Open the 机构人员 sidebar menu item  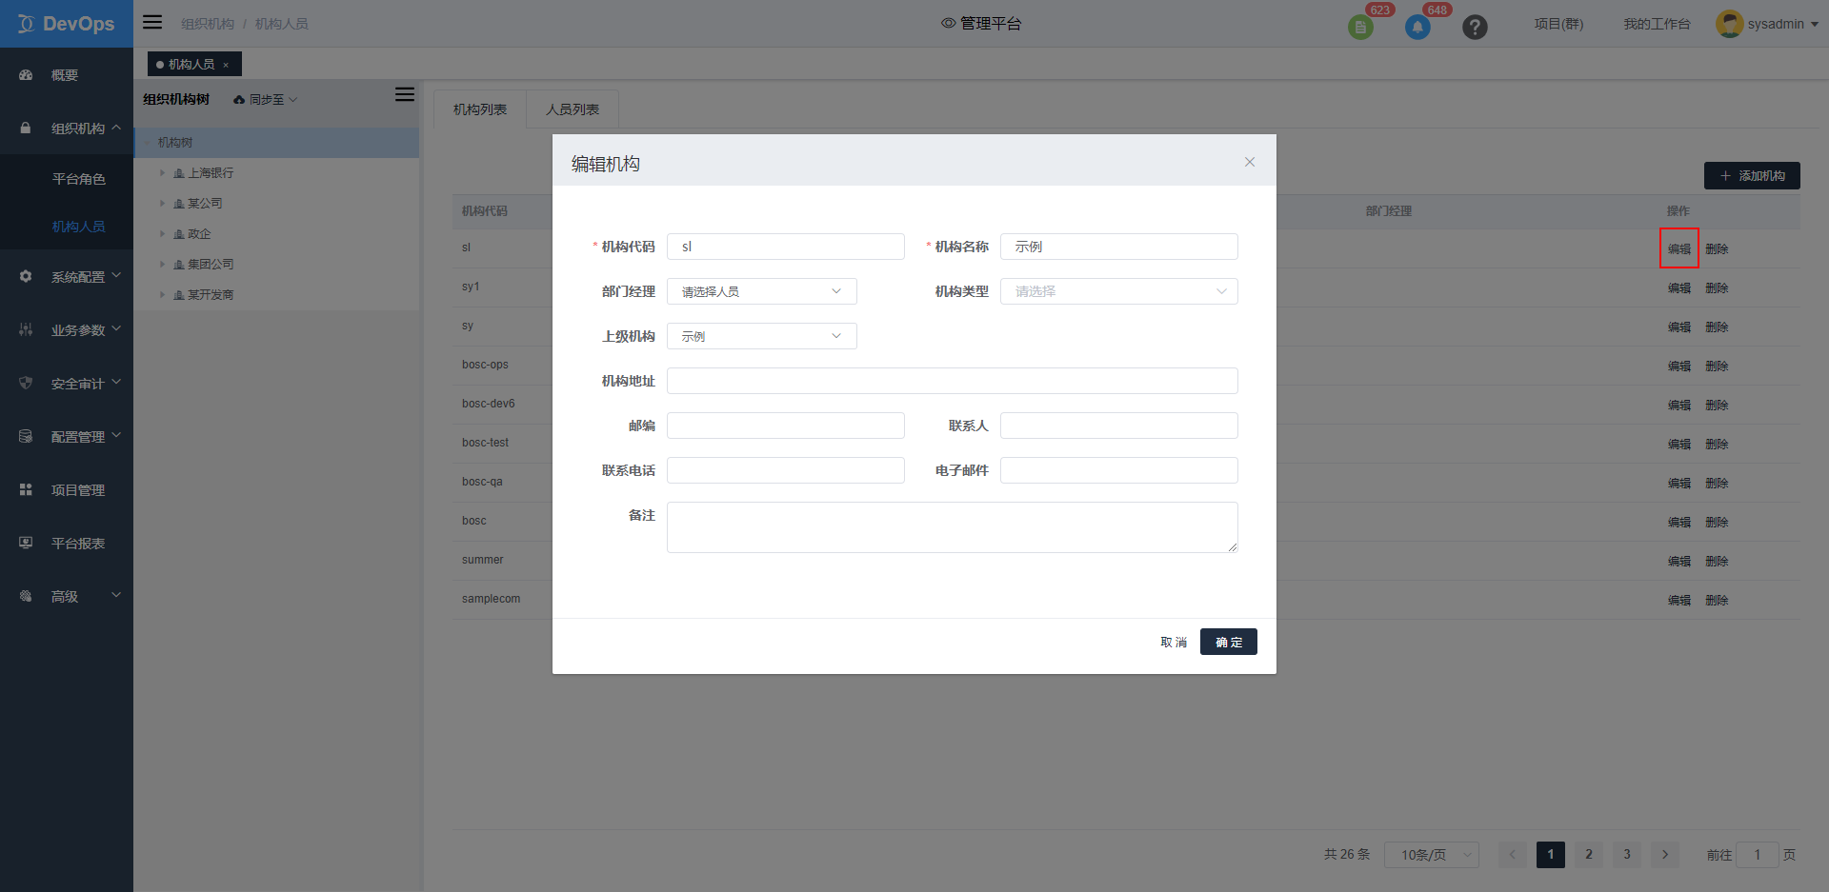point(78,227)
